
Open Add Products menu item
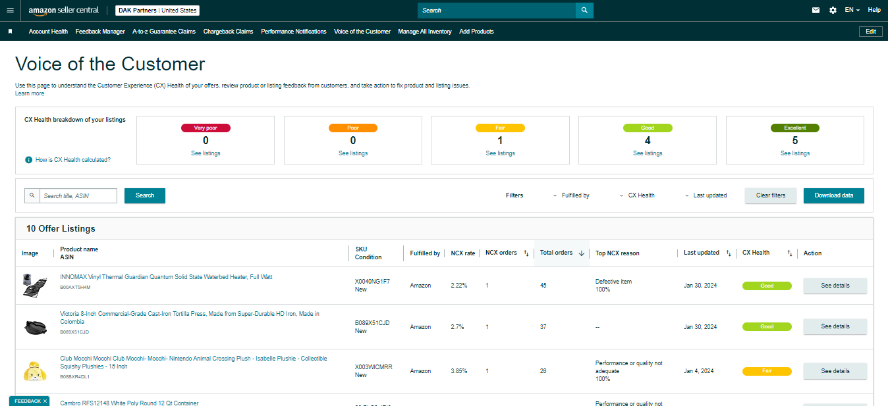click(x=476, y=32)
